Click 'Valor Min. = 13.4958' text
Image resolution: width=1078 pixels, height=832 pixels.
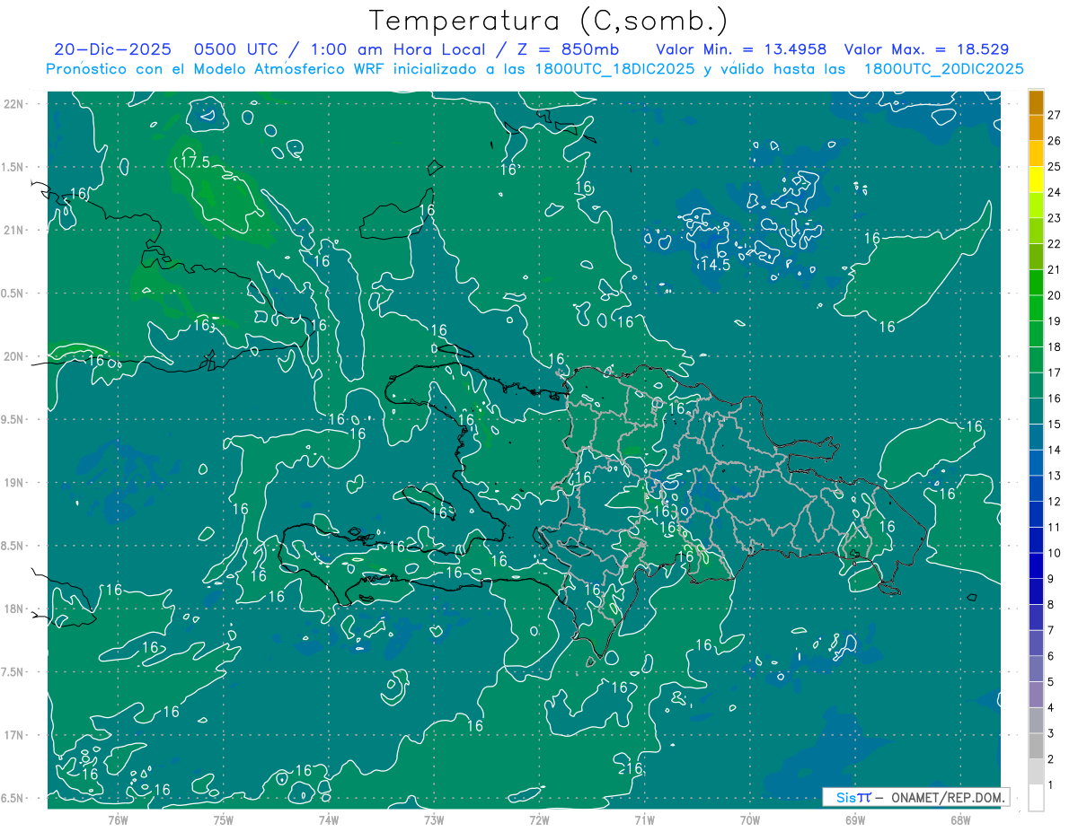pyautogui.click(x=741, y=49)
